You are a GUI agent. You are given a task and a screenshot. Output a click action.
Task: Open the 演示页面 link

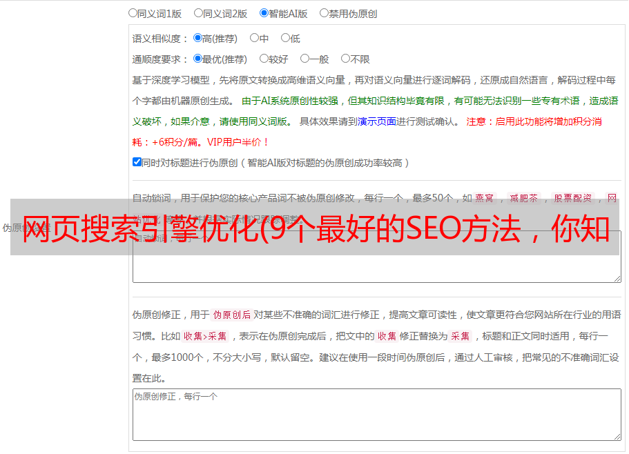[x=377, y=121]
